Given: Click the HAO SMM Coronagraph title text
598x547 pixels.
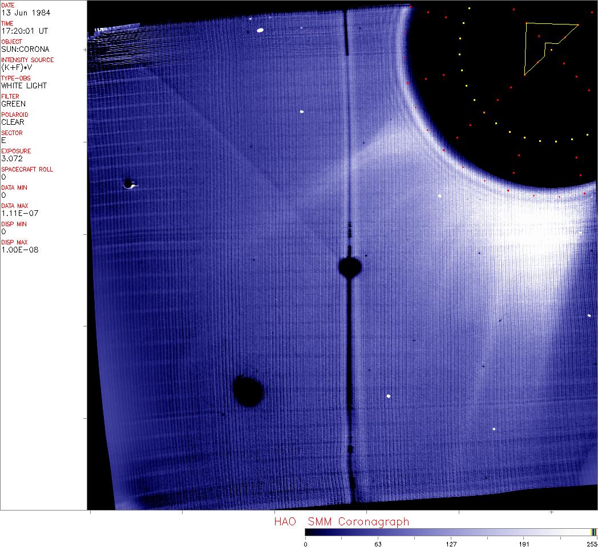Looking at the screenshot, I should pyautogui.click(x=341, y=521).
